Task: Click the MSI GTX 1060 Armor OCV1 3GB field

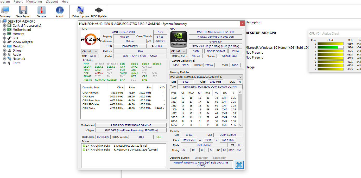Action: coord(216,32)
